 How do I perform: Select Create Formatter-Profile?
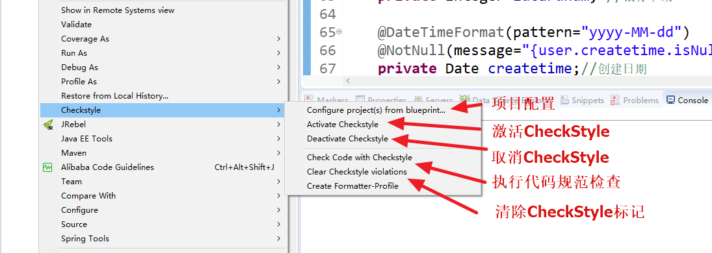pyautogui.click(x=353, y=186)
